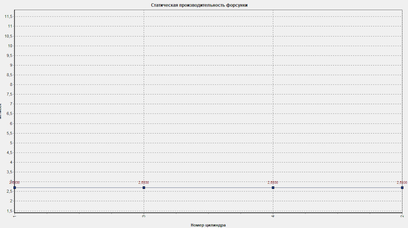Screen dimensions: 408x228
Task: Click the chart title 'Статическая производительность форсунки'
Action: pos(199,5)
